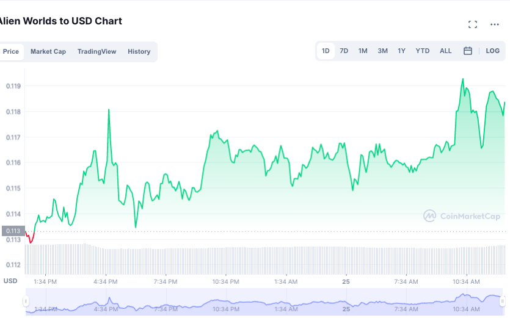Select the ALL time range
The image size is (510, 318).
pyautogui.click(x=446, y=51)
